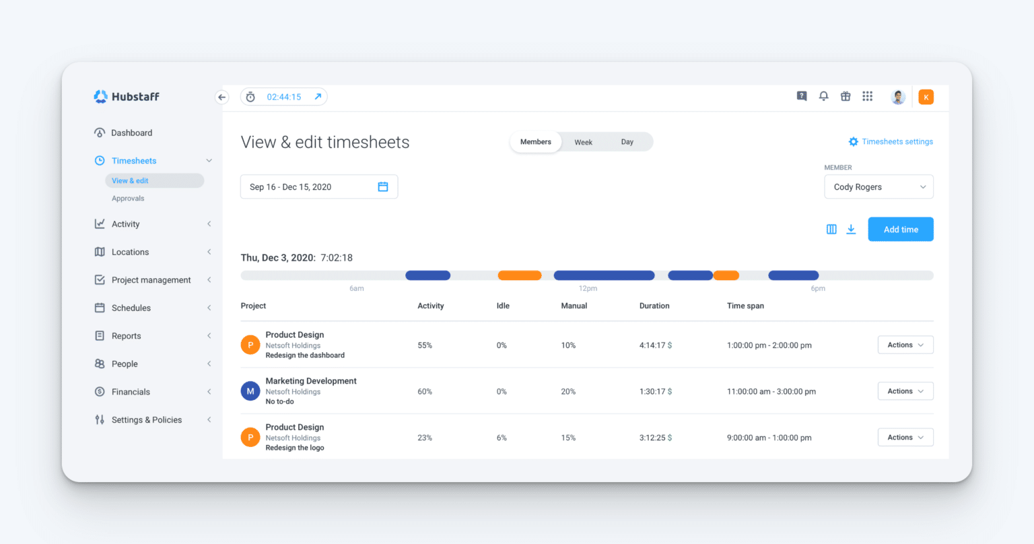
Task: Click the Schedules calendar icon in sidebar
Action: pos(100,308)
